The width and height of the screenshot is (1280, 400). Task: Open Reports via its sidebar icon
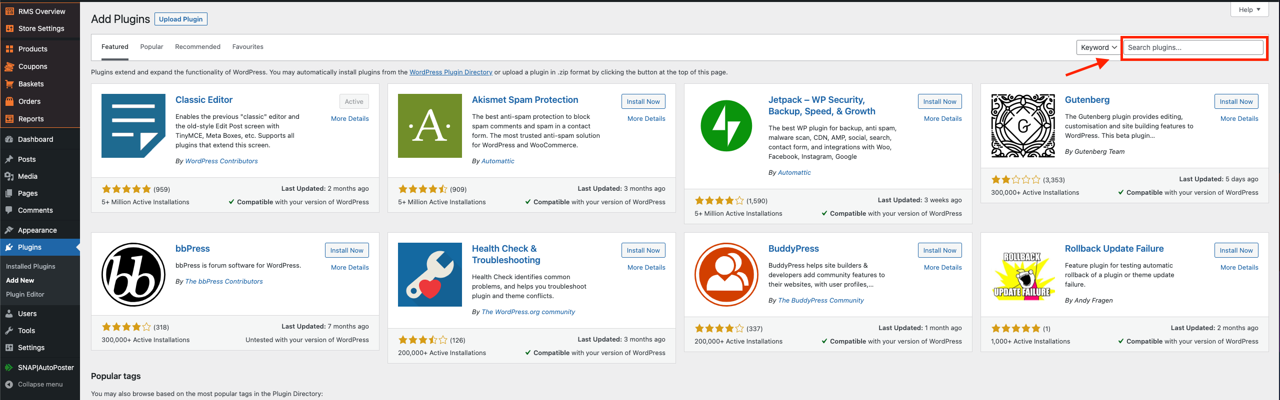coord(9,119)
